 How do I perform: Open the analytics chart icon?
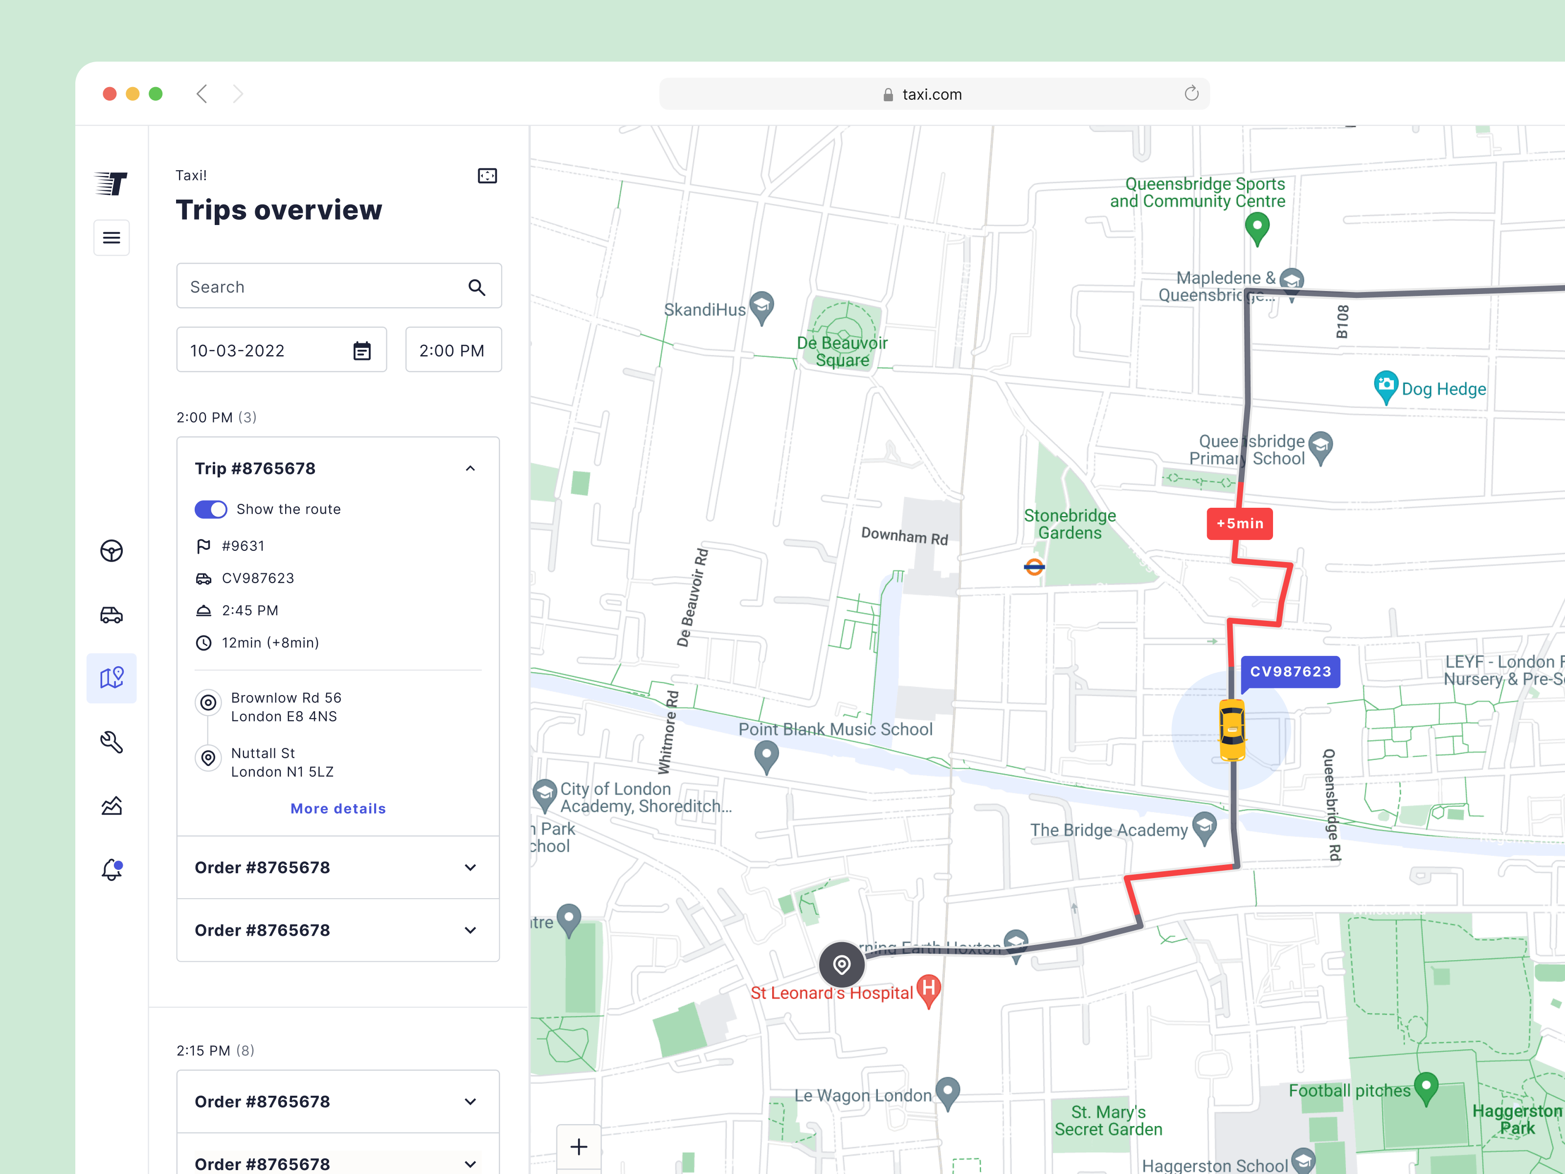[111, 805]
